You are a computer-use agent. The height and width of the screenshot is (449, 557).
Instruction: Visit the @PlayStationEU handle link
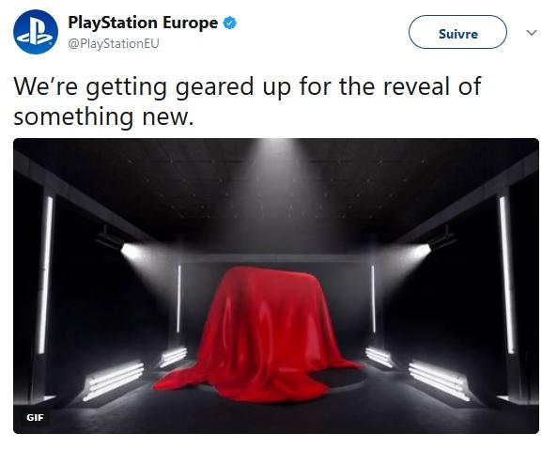(x=114, y=44)
